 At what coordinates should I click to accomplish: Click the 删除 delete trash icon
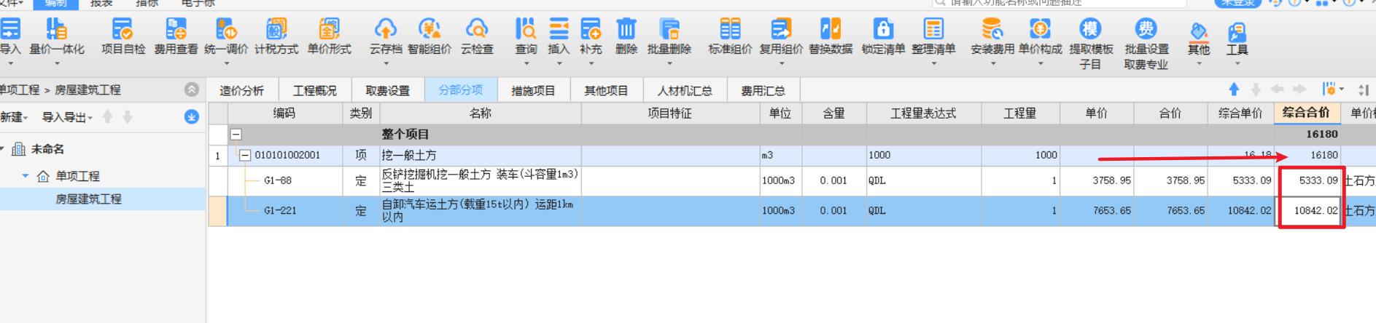point(626,29)
